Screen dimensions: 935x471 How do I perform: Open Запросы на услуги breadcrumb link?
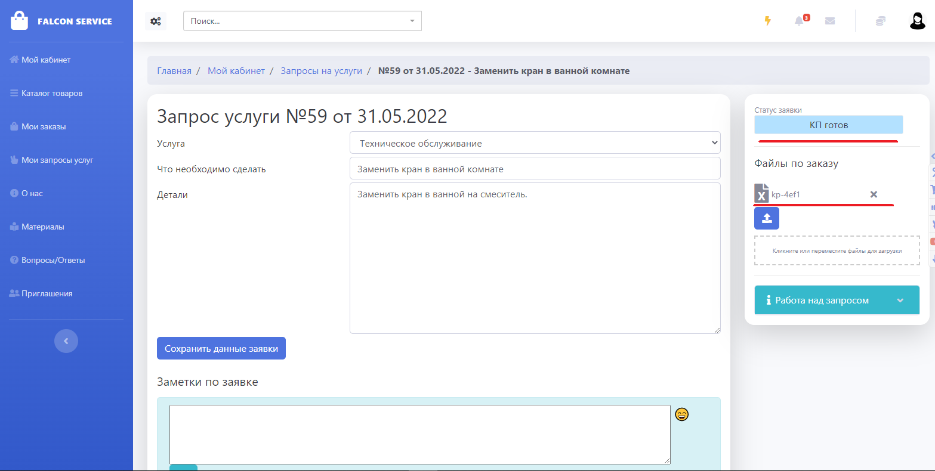click(x=321, y=71)
